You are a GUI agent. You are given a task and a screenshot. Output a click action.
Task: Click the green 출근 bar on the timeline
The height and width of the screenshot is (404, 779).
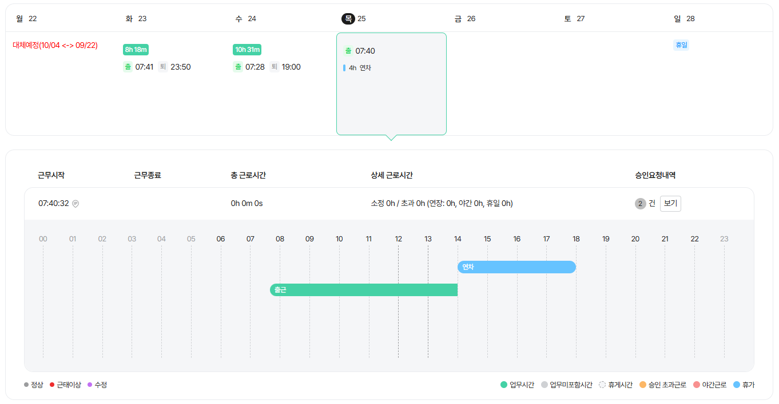[x=364, y=290]
